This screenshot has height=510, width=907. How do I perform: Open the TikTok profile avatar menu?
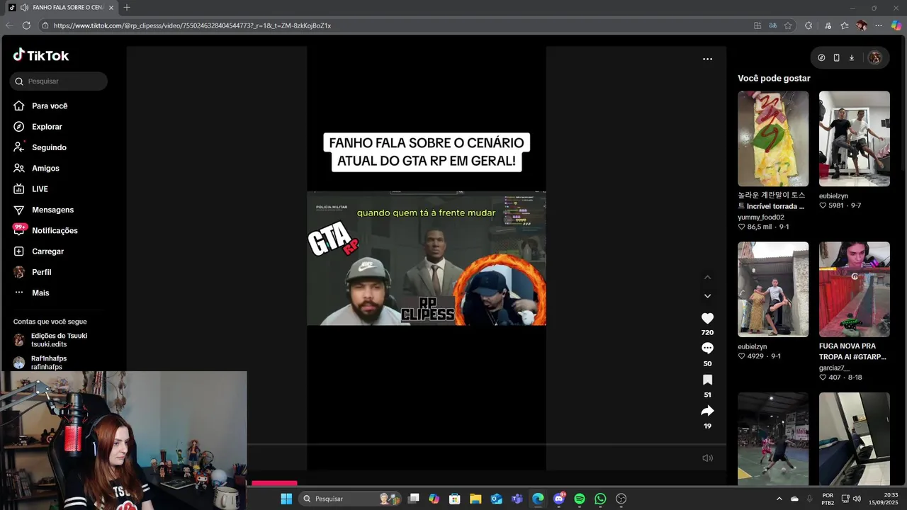pyautogui.click(x=874, y=58)
